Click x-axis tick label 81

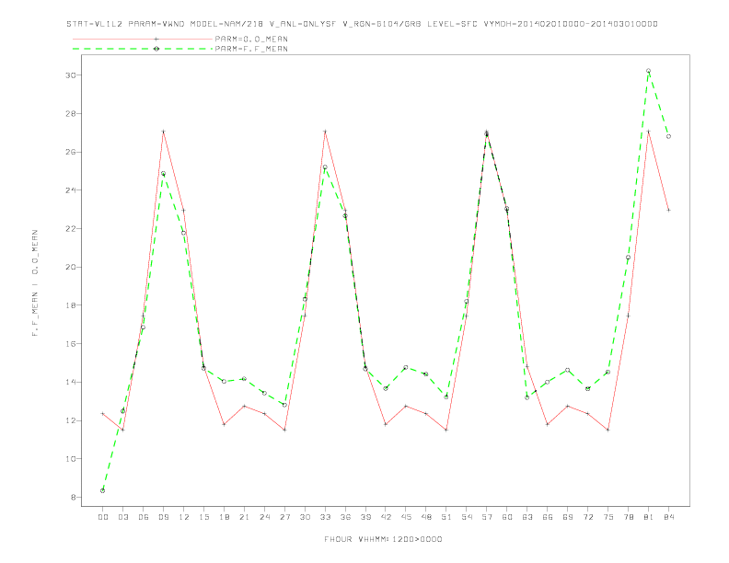[x=649, y=517]
